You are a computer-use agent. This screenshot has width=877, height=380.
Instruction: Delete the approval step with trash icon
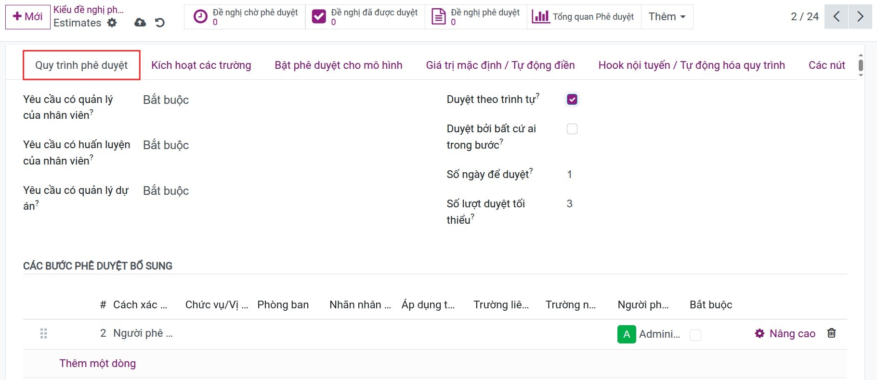click(x=831, y=333)
